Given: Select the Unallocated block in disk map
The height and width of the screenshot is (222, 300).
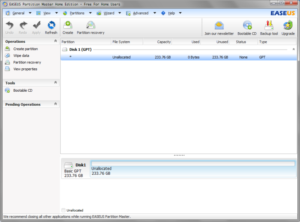Looking at the screenshot, I should pyautogui.click(x=193, y=169).
